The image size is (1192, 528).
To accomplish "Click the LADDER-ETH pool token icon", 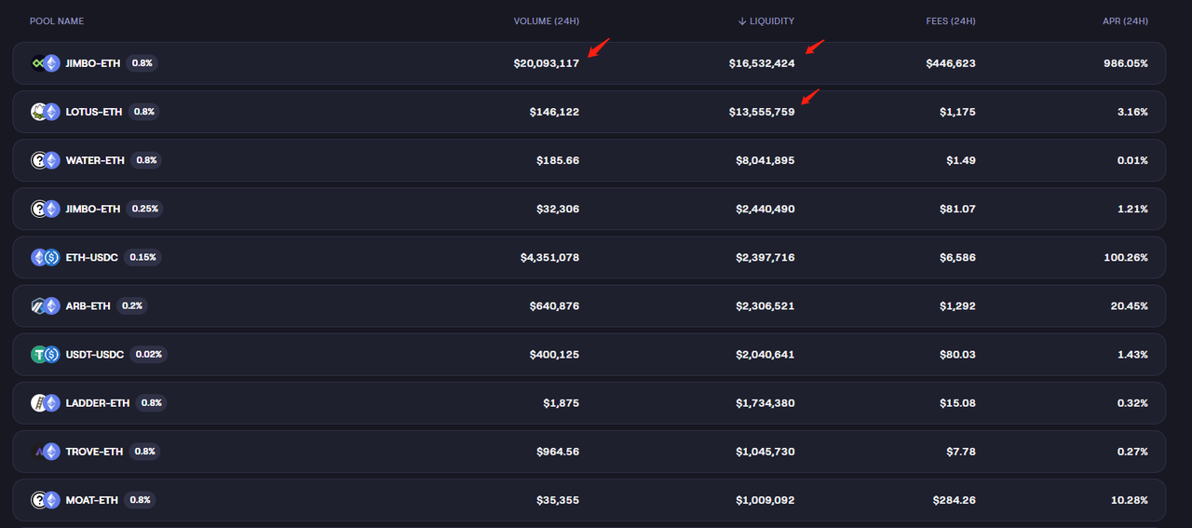I will coord(46,403).
